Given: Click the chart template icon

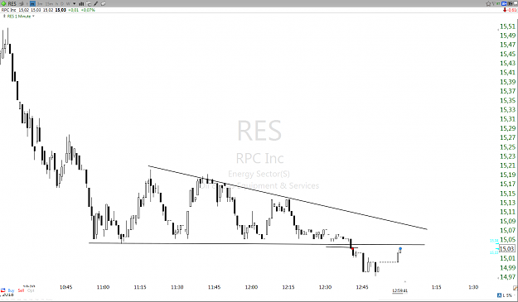Looking at the screenshot, I should point(88,4).
